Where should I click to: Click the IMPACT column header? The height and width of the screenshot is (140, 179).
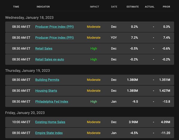click(94, 7)
